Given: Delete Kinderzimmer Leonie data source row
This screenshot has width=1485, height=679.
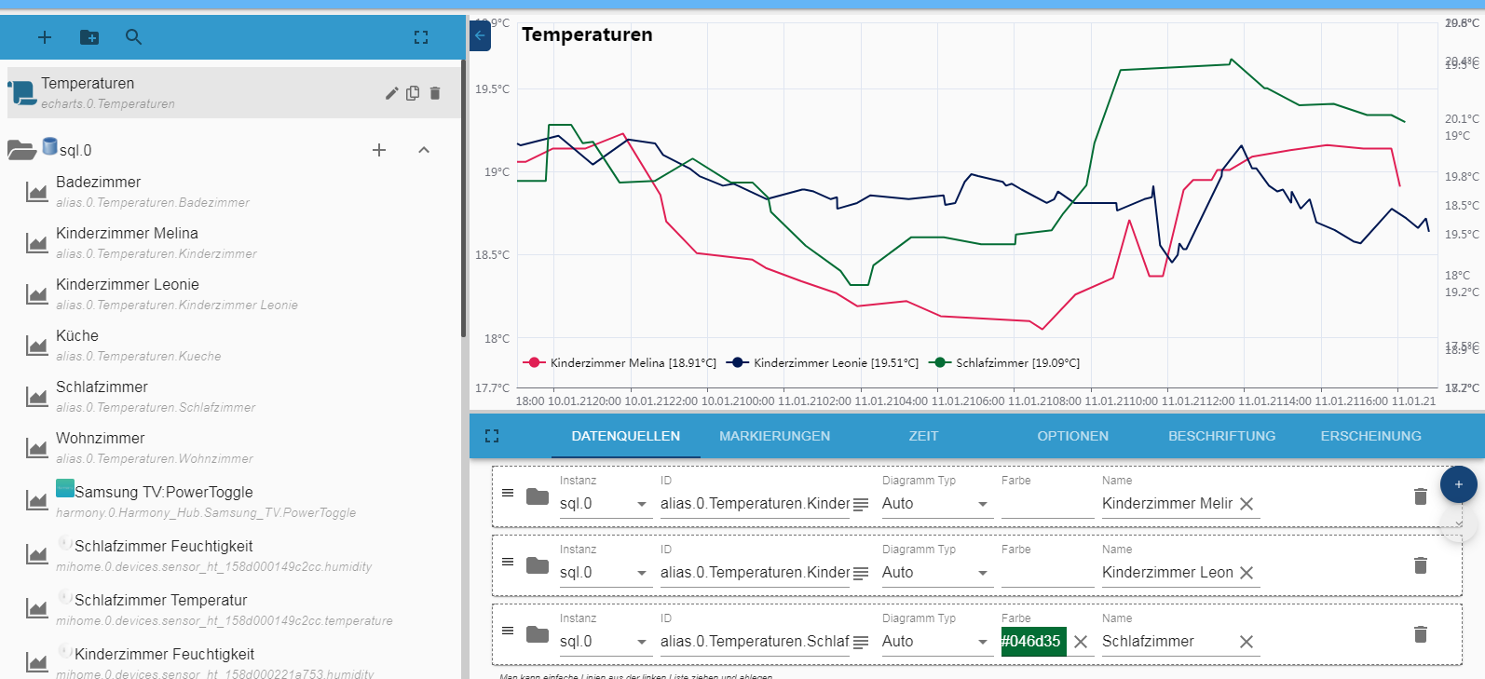Looking at the screenshot, I should point(1421,565).
